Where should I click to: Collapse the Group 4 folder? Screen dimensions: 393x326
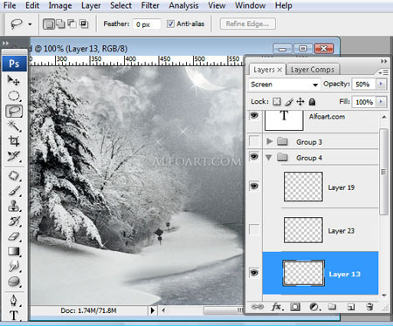[269, 158]
